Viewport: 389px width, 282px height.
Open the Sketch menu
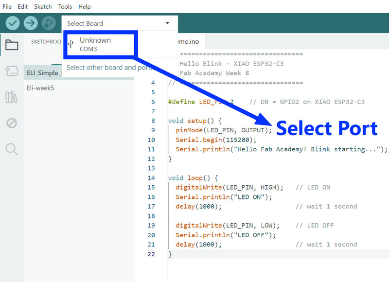(43, 6)
